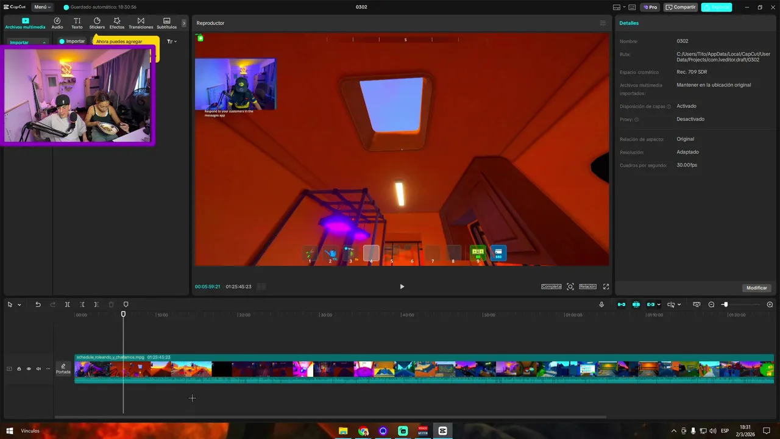Switch to the Audio tab
Screen dimensions: 780x439
click(x=57, y=23)
